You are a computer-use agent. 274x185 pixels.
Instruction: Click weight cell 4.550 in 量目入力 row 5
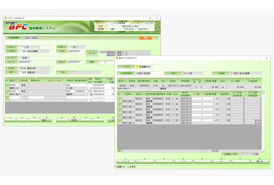pos(211,120)
